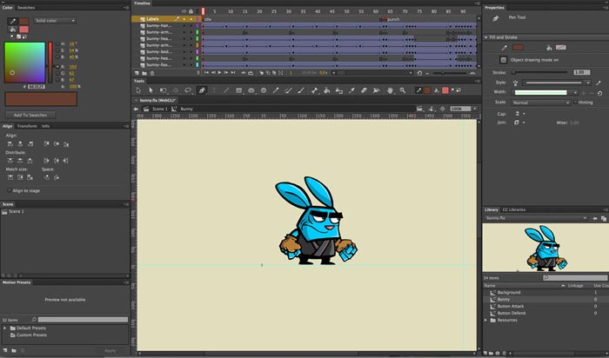This screenshot has width=609, height=358.
Task: Open the stroke Style dropdown
Action: click(557, 83)
